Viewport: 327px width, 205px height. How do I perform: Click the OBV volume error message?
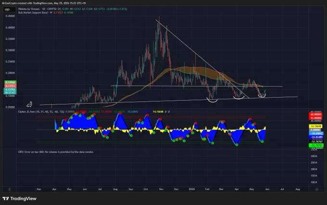(56, 152)
